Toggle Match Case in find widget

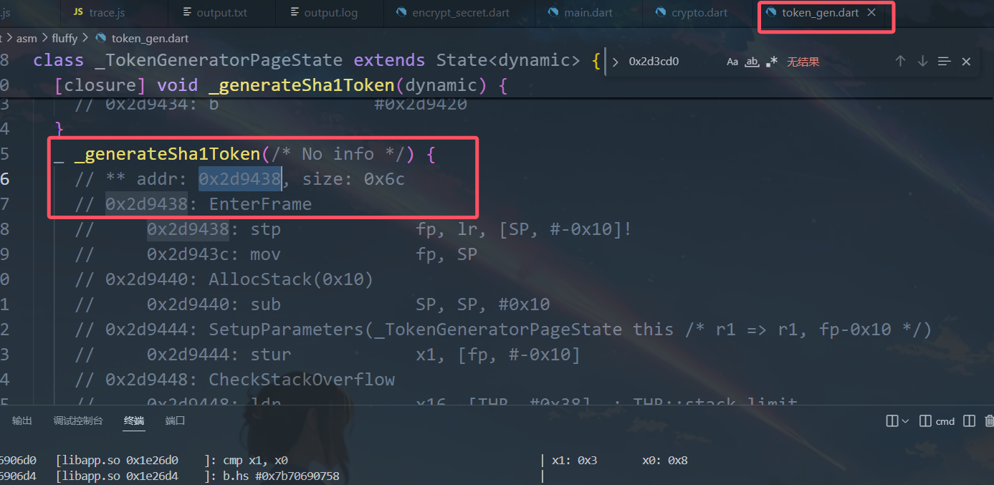[x=732, y=62]
